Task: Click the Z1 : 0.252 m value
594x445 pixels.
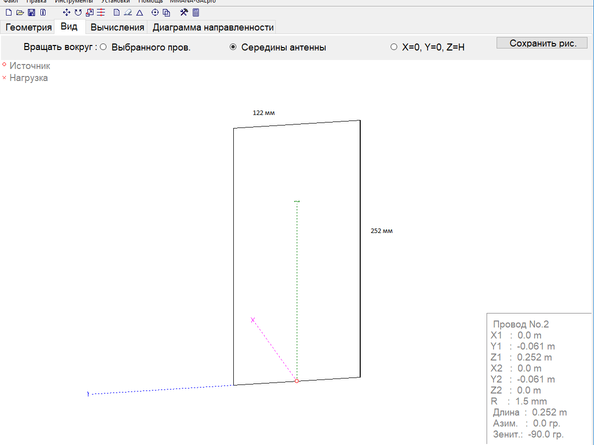Action: click(x=521, y=357)
